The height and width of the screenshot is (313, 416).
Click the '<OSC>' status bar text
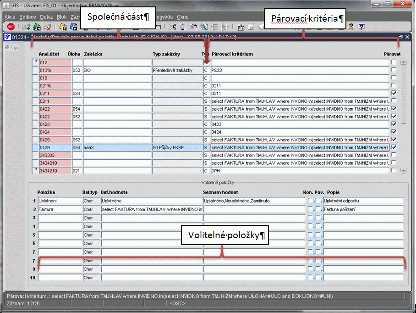pos(177,303)
